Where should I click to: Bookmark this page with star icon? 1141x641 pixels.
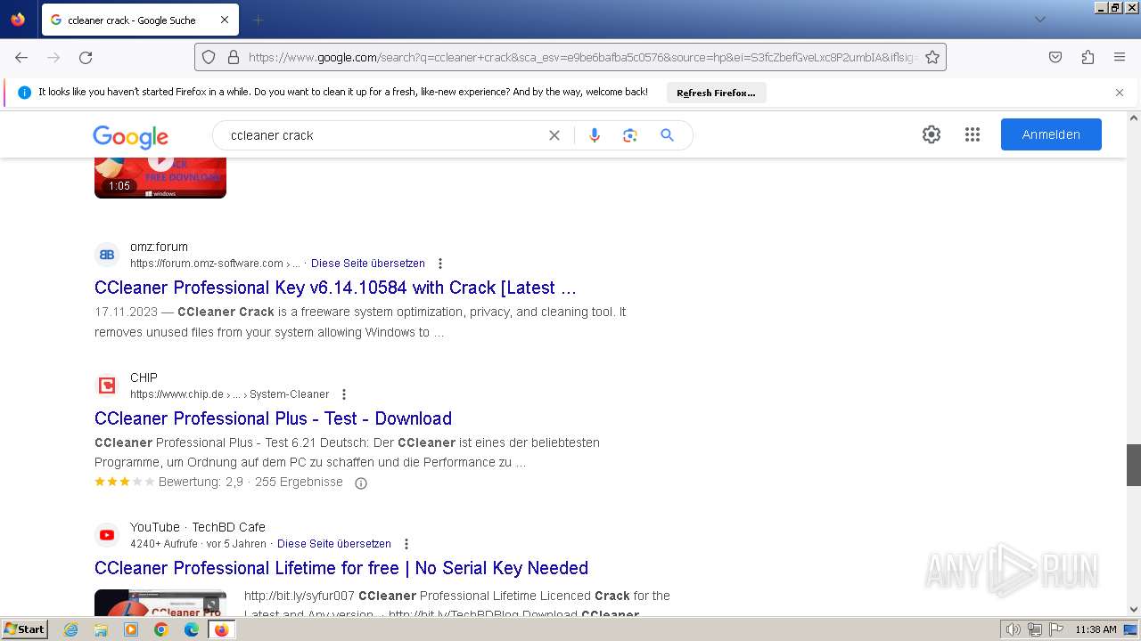932,57
